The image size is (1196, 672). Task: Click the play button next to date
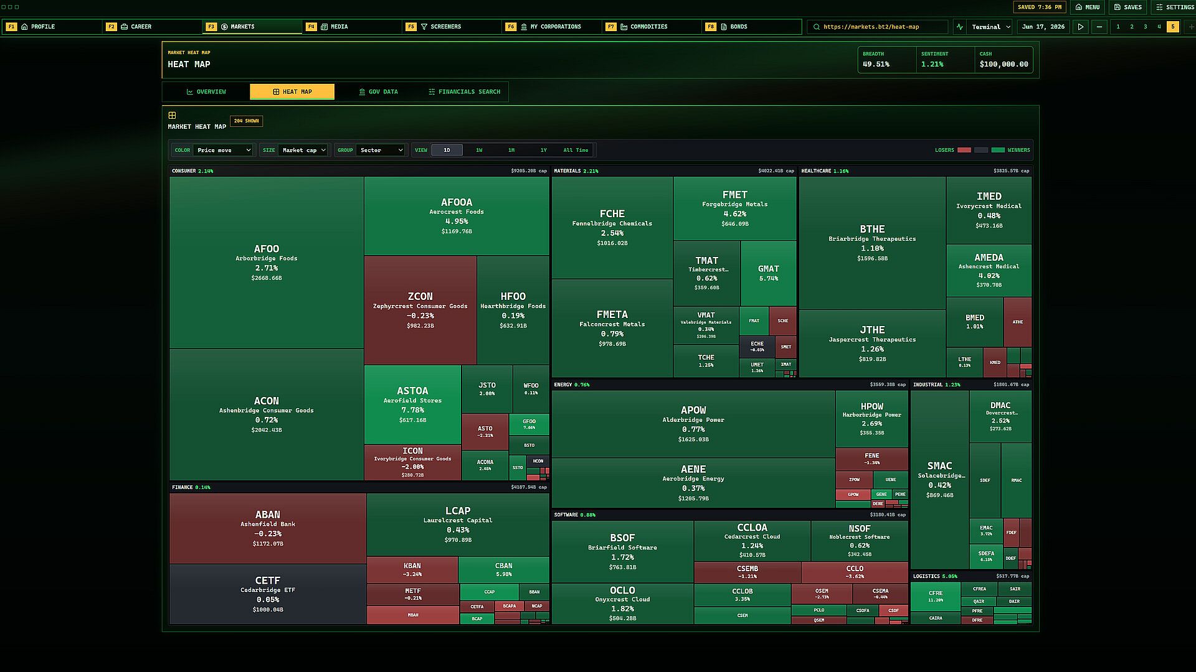(x=1081, y=27)
